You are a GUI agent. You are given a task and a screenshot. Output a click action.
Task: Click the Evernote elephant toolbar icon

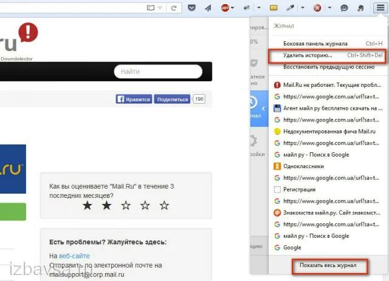(x=360, y=8)
